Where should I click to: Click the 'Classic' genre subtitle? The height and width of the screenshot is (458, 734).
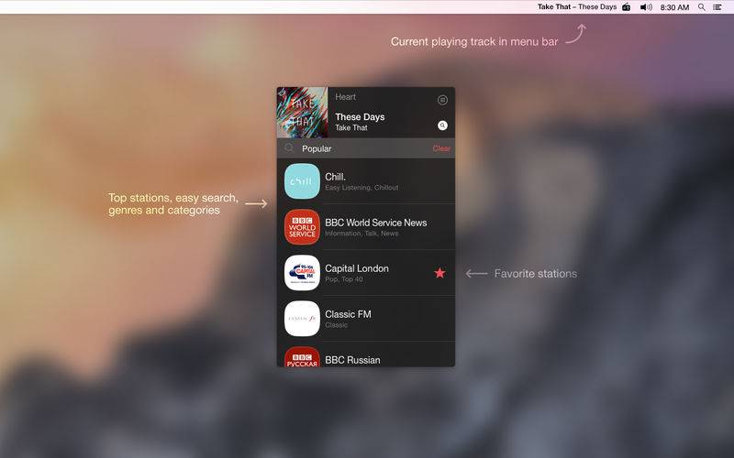tap(336, 325)
